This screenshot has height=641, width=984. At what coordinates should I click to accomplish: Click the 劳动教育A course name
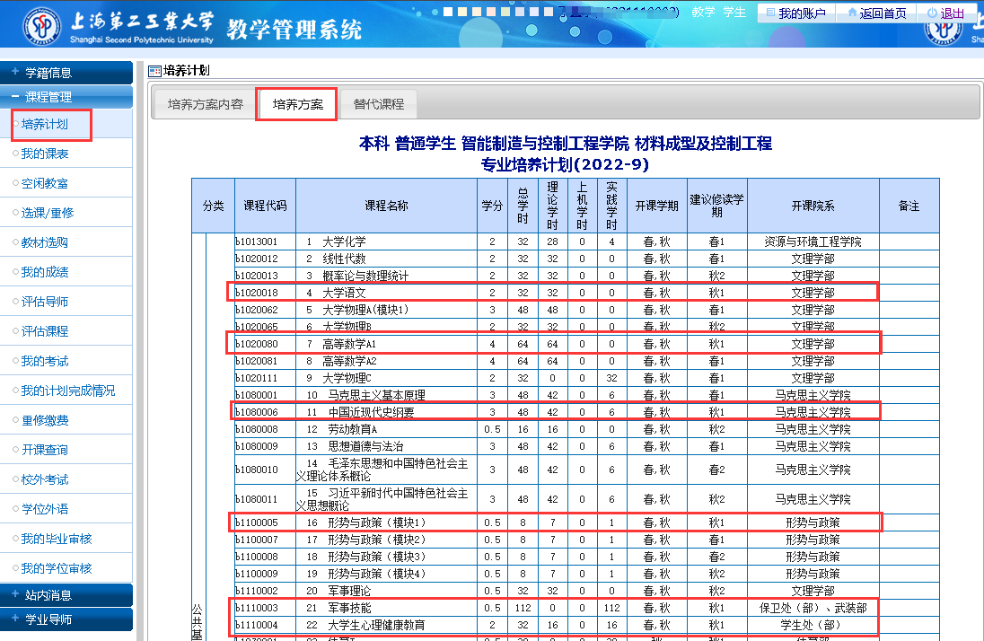tap(353, 429)
